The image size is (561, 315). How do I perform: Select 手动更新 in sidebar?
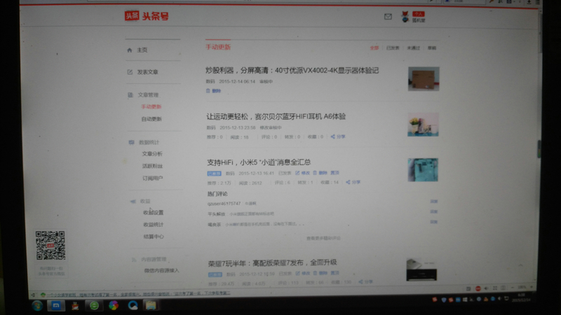tap(151, 106)
